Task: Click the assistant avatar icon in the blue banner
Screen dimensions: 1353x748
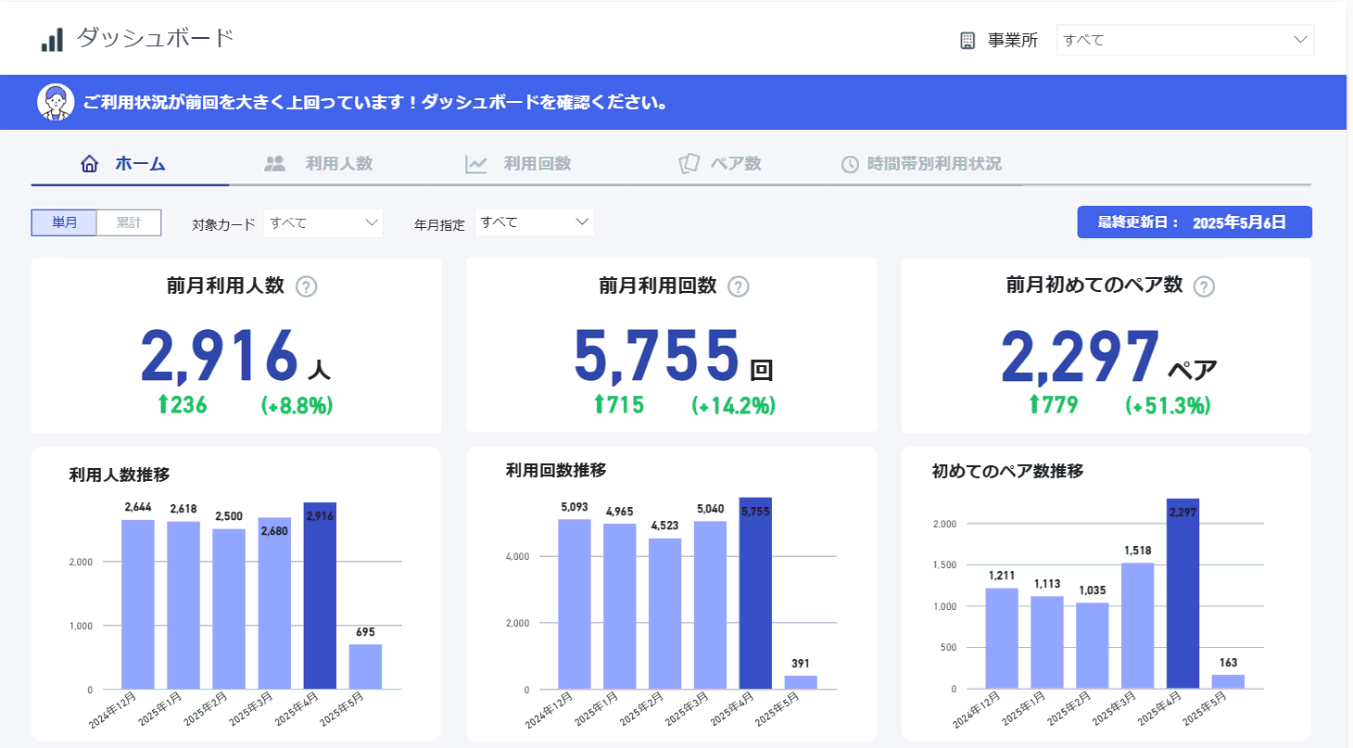Action: [x=56, y=102]
